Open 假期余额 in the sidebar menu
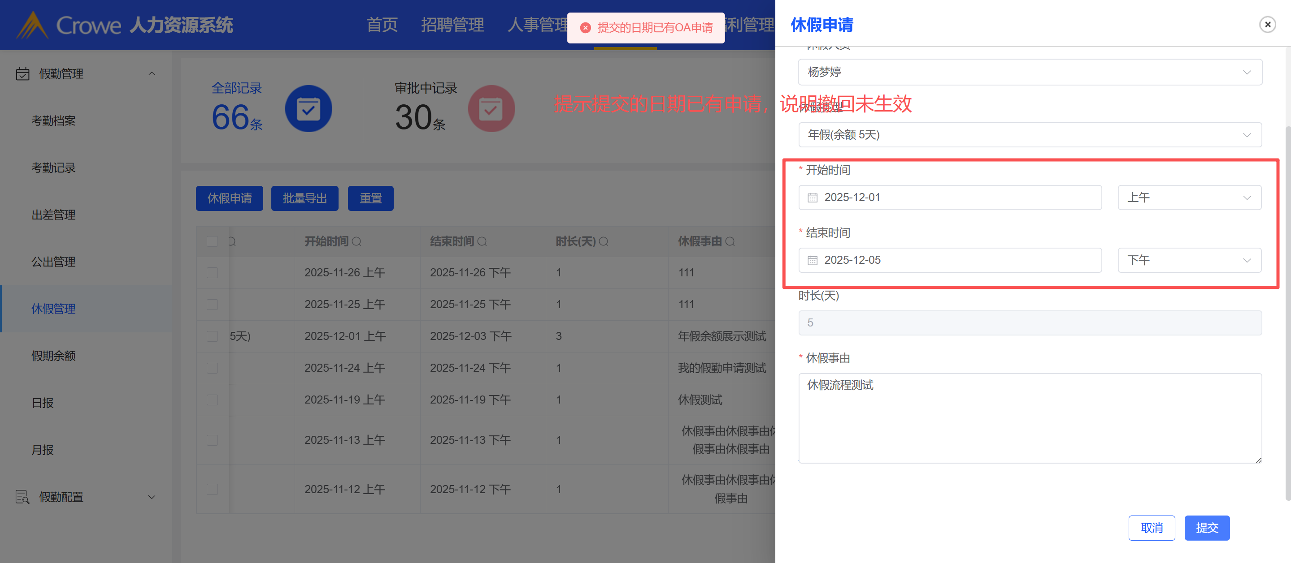Image resolution: width=1291 pixels, height=563 pixels. [x=53, y=356]
